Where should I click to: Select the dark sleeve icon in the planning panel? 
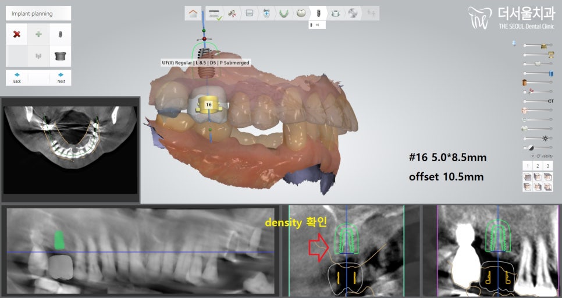point(60,56)
